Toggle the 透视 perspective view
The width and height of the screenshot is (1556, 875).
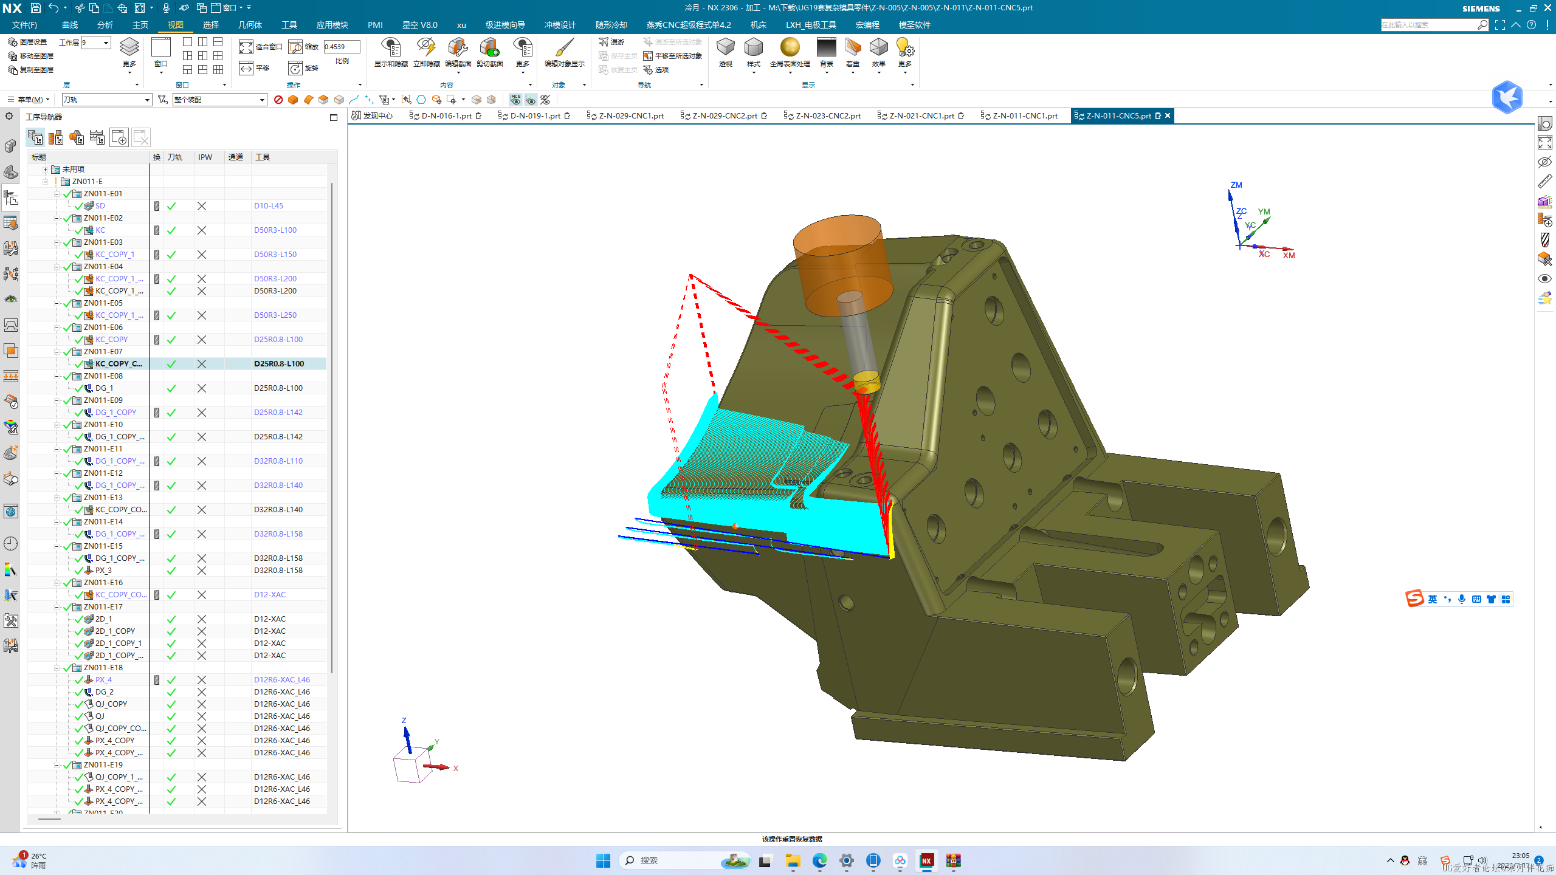coord(725,52)
